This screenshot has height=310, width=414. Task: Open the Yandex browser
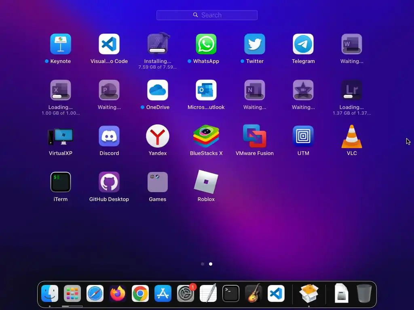coord(158,136)
